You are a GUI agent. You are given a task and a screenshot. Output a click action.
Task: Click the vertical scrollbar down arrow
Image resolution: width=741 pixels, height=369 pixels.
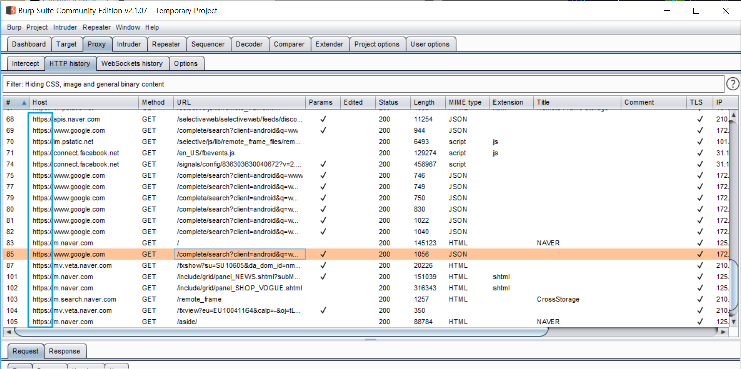(734, 322)
